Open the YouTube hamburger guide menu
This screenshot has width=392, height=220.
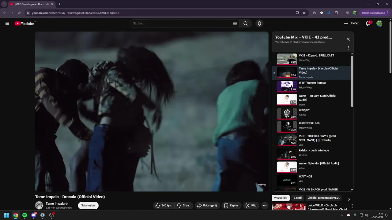pyautogui.click(x=7, y=24)
